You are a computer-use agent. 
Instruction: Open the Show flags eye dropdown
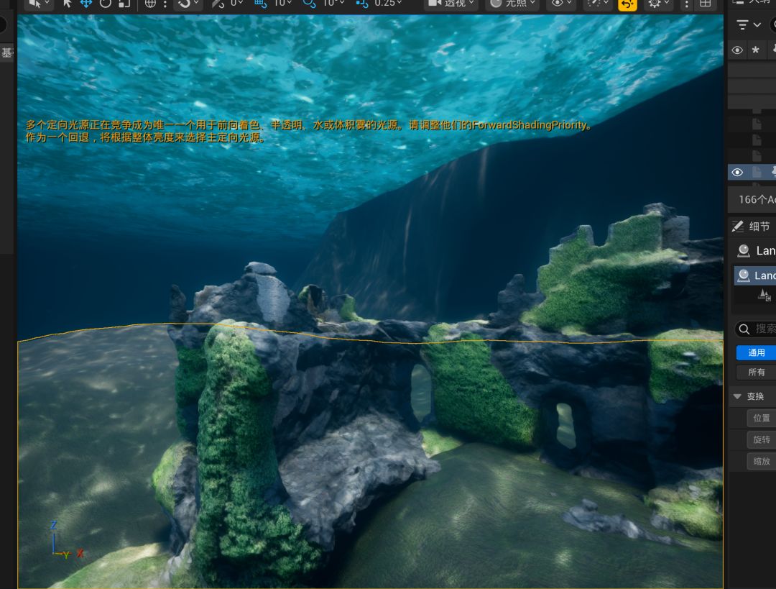[561, 4]
